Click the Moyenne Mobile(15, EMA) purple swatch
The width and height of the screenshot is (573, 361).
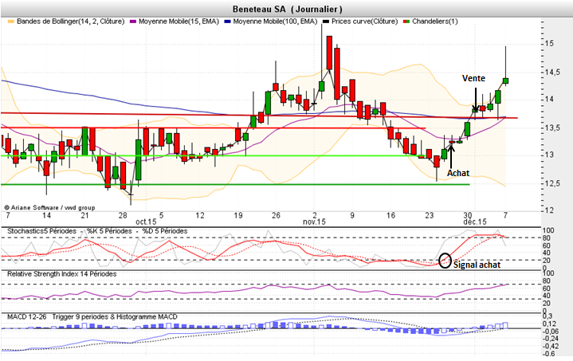[x=133, y=22]
